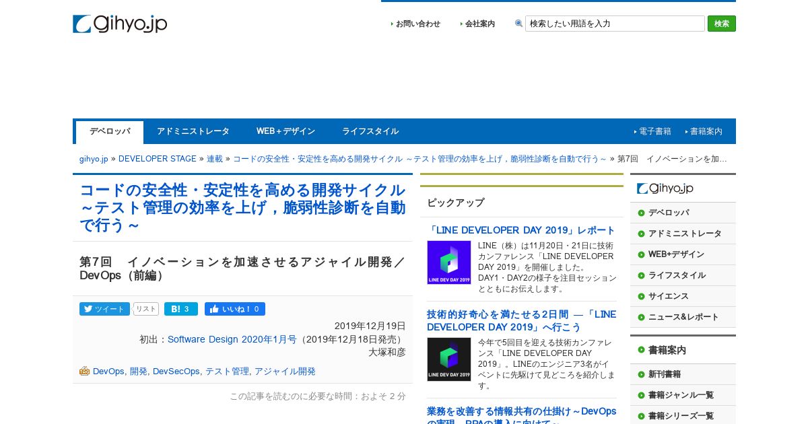Click the DevOps tag
Image resolution: width=808 pixels, height=424 pixels.
tap(108, 371)
